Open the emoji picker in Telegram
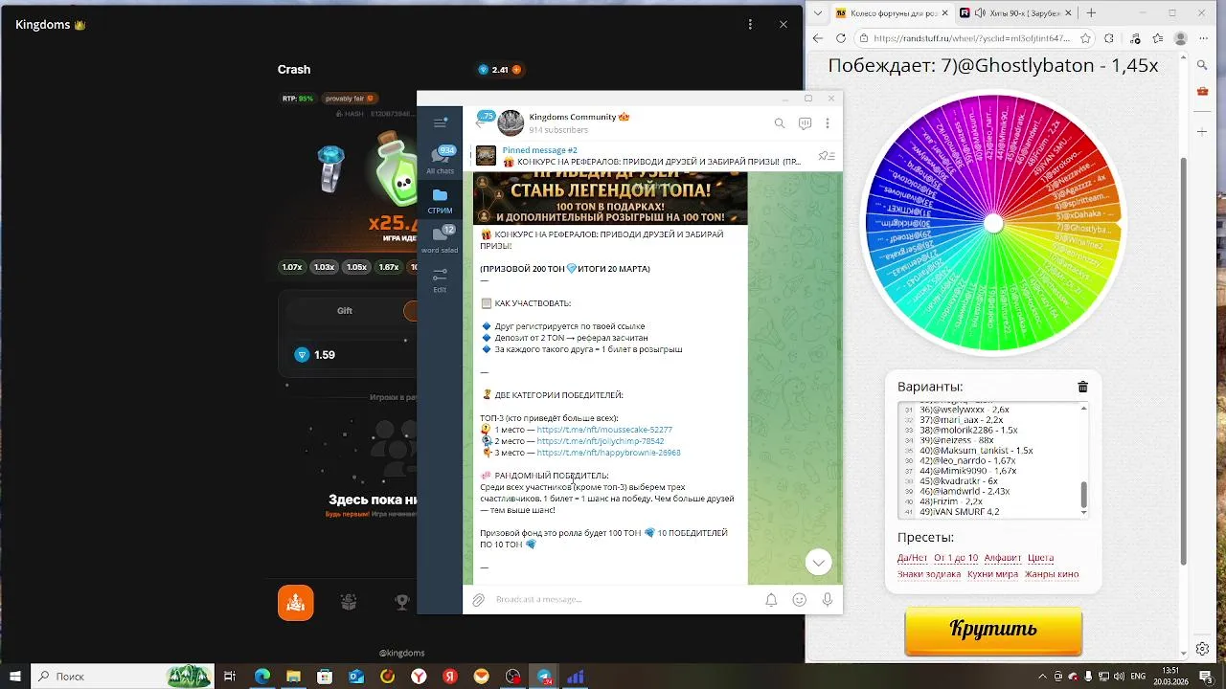 tap(800, 600)
